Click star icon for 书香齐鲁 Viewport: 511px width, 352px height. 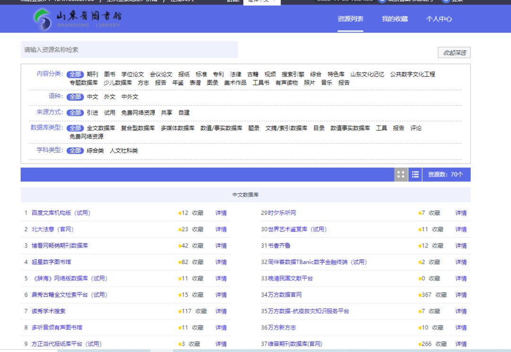420,246
